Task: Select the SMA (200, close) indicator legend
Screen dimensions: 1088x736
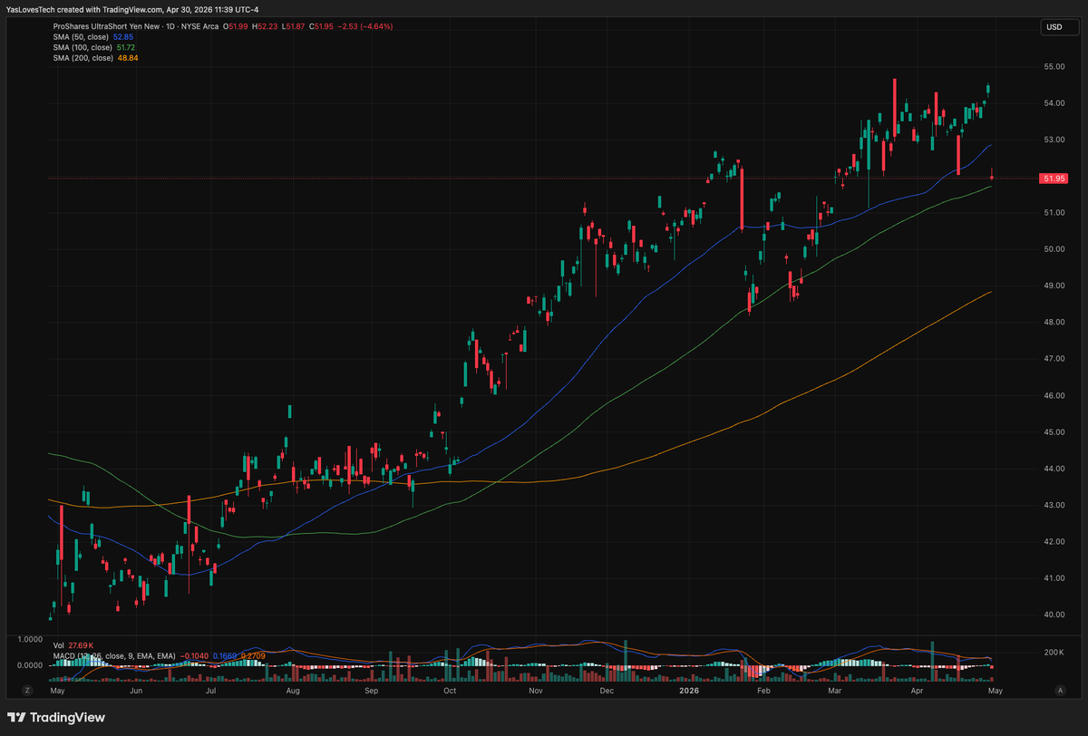Action: (85, 58)
